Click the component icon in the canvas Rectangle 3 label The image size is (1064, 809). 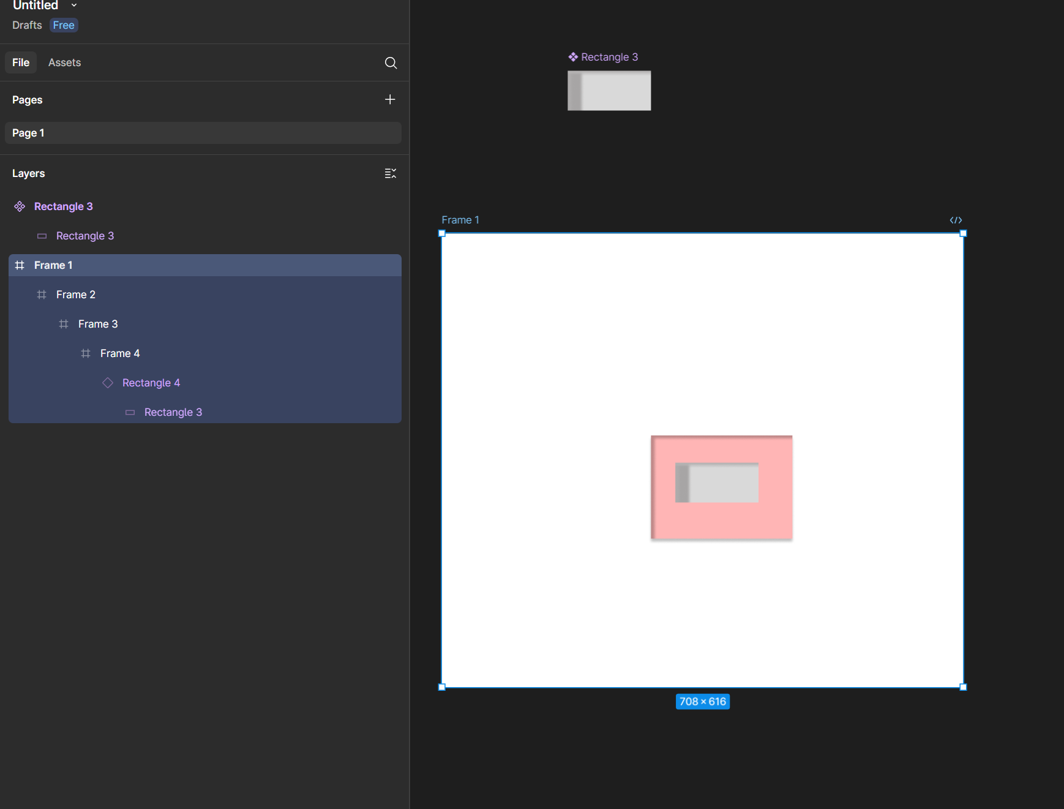[x=573, y=57]
